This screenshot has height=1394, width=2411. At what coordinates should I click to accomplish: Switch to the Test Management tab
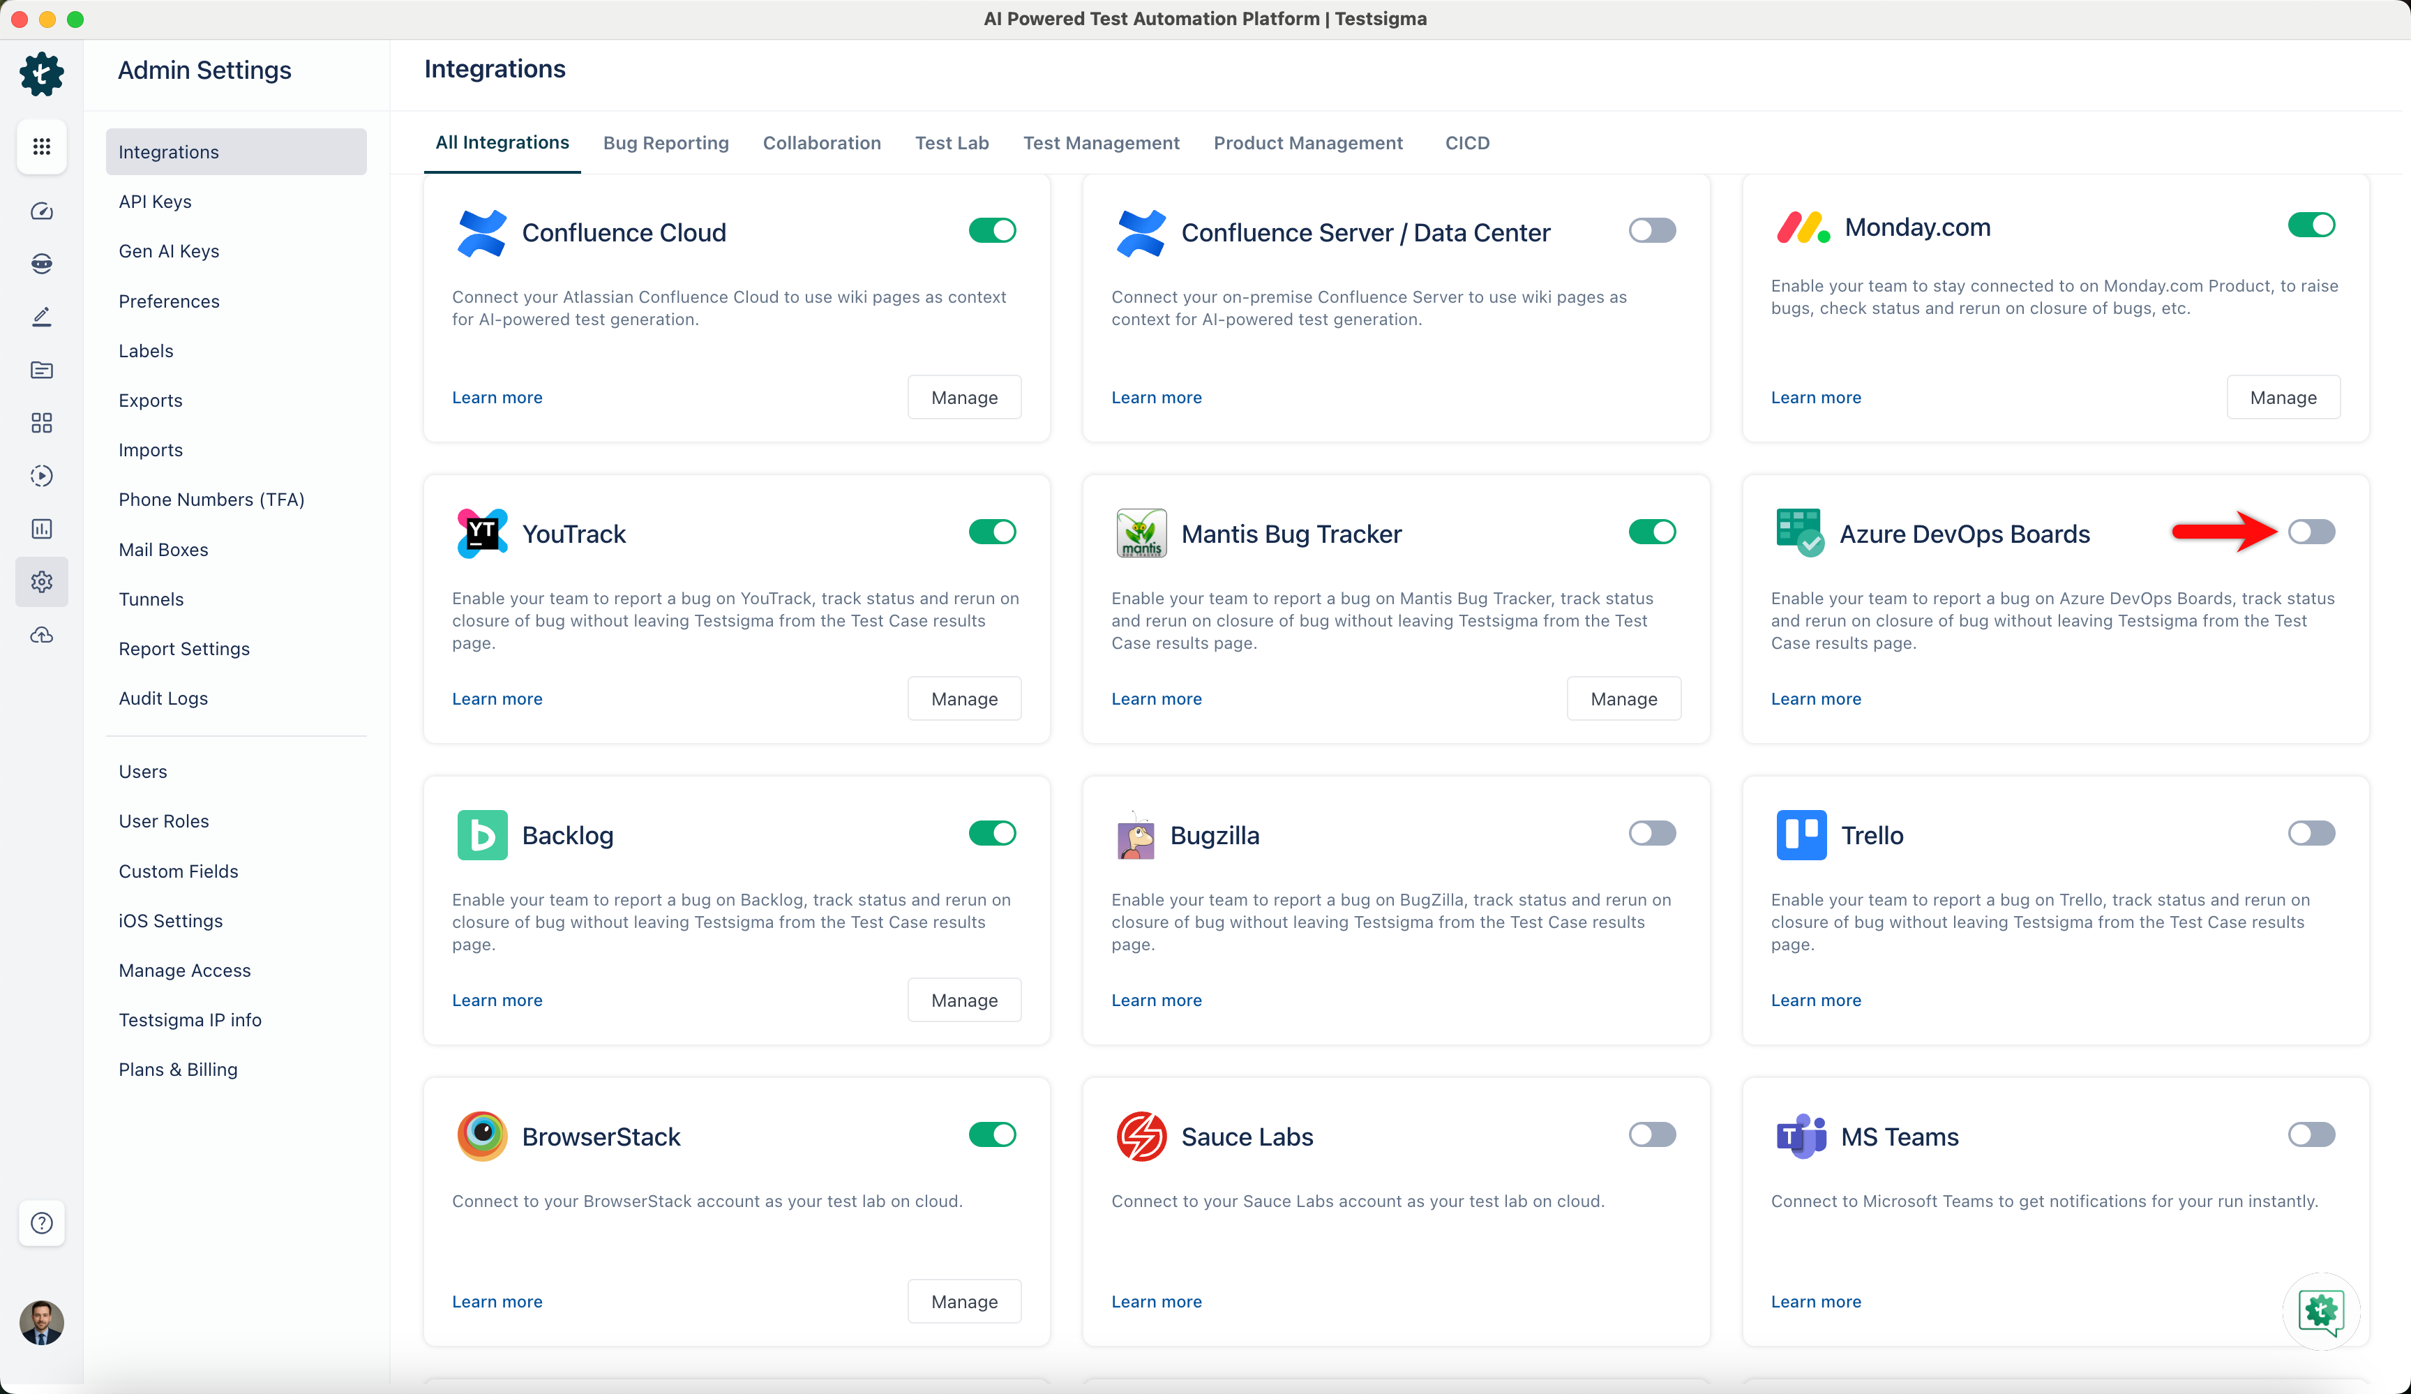(x=1102, y=142)
